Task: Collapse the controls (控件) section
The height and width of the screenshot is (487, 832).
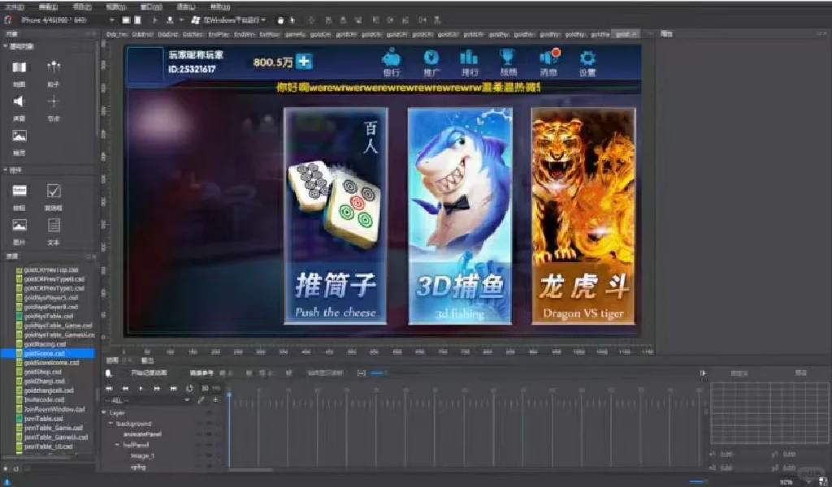Action: point(6,170)
